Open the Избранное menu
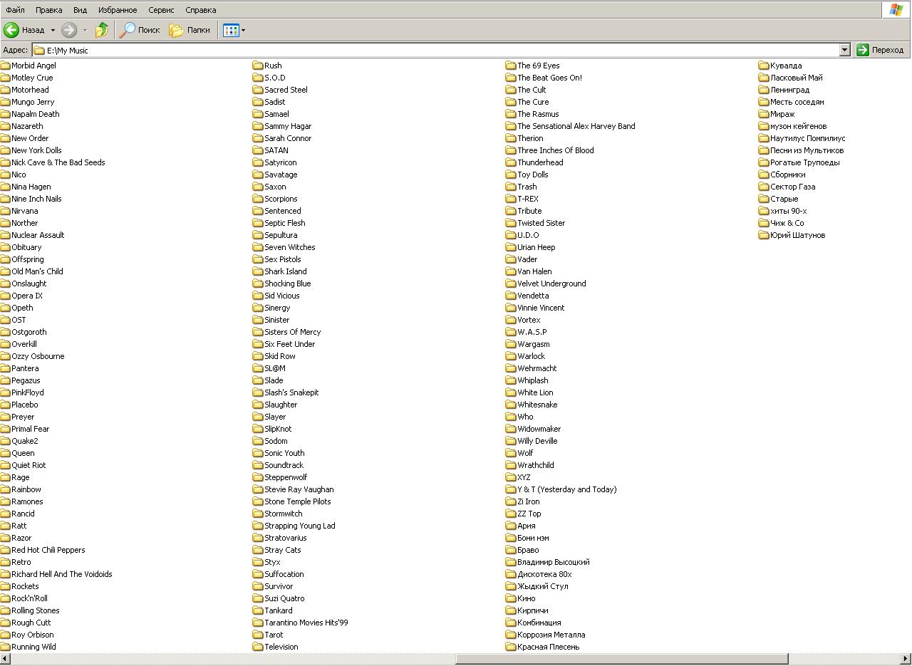 118,10
